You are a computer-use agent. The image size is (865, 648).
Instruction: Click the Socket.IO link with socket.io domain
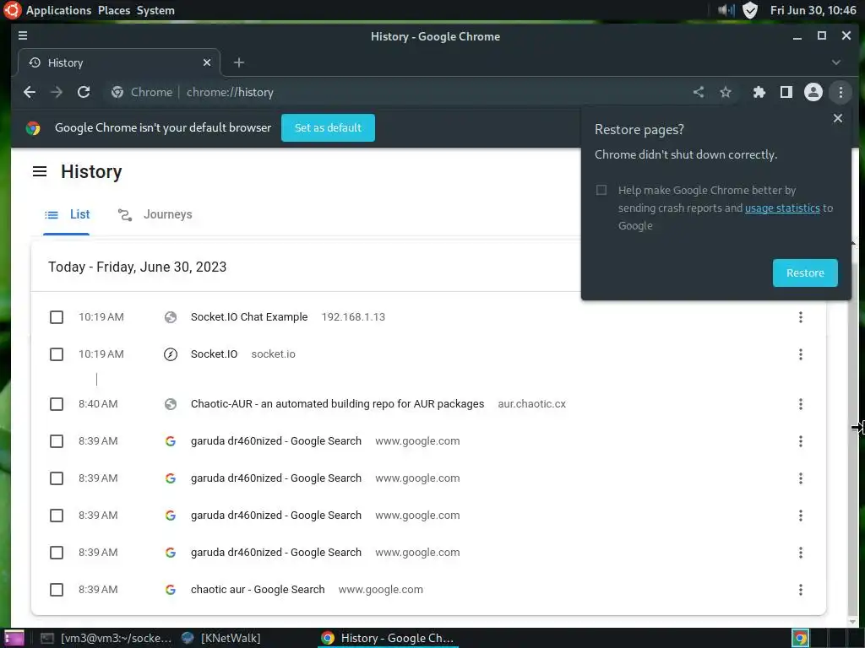pyautogui.click(x=214, y=354)
